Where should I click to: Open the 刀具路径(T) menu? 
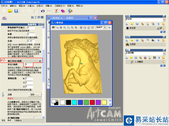tap(60, 6)
